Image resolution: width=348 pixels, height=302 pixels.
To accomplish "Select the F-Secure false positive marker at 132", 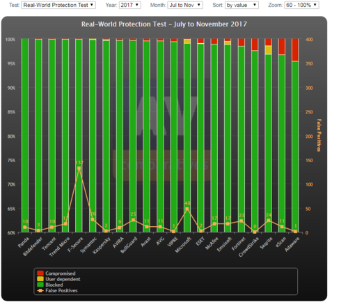I will pyautogui.click(x=79, y=168).
